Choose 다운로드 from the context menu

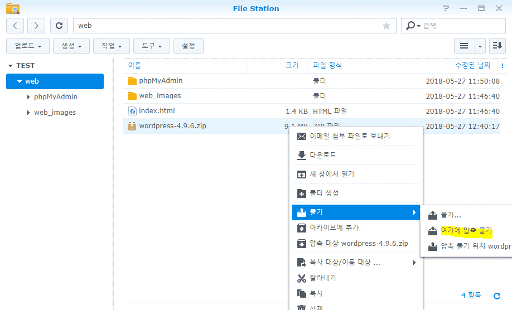(356, 155)
